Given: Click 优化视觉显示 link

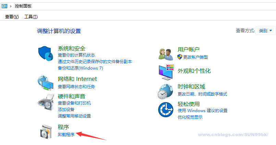Looking at the screenshot, I should click(x=190, y=117).
